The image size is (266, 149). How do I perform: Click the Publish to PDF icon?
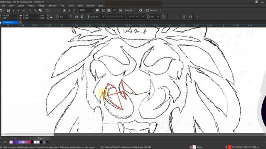pyautogui.click(x=75, y=10)
